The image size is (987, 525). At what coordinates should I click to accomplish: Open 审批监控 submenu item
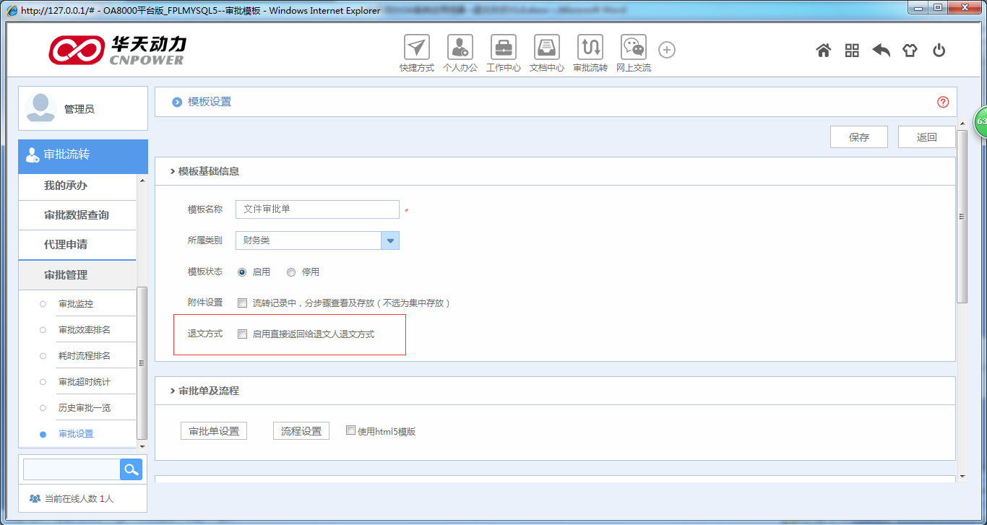click(x=77, y=303)
